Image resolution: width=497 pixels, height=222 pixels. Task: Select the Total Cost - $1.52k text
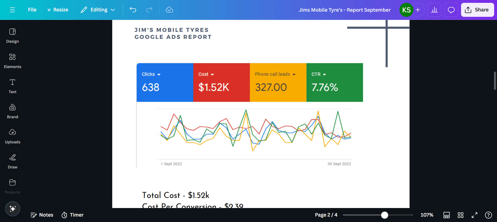click(176, 195)
